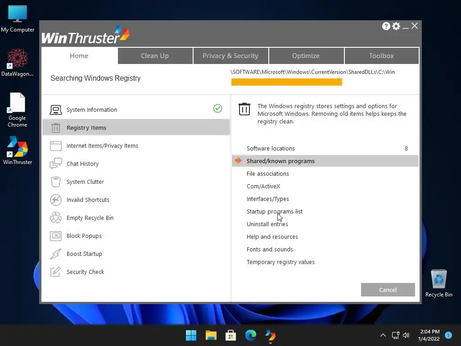Cancel the registry scan
The image size is (461, 346).
point(388,290)
